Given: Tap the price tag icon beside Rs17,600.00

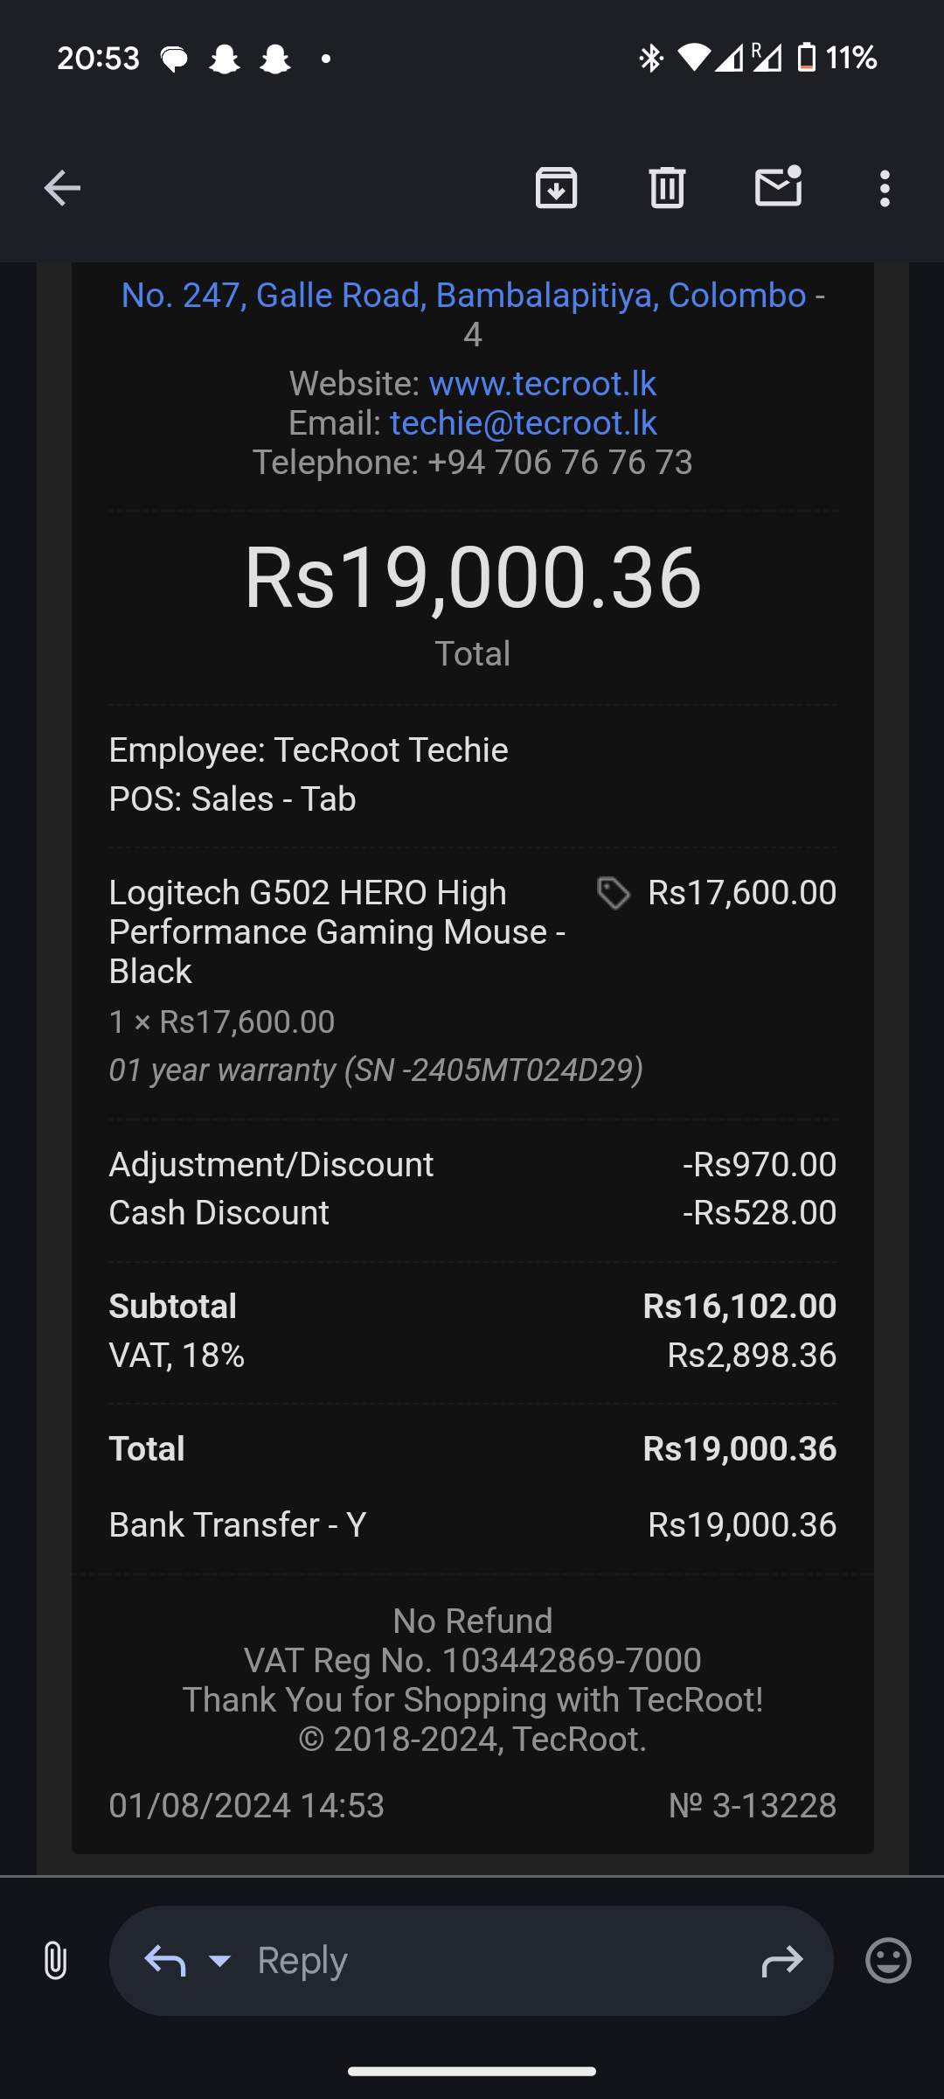Looking at the screenshot, I should (614, 893).
